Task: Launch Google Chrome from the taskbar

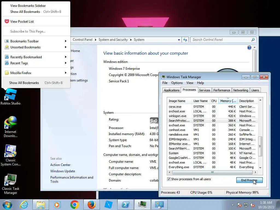Action: [x=74, y=205]
